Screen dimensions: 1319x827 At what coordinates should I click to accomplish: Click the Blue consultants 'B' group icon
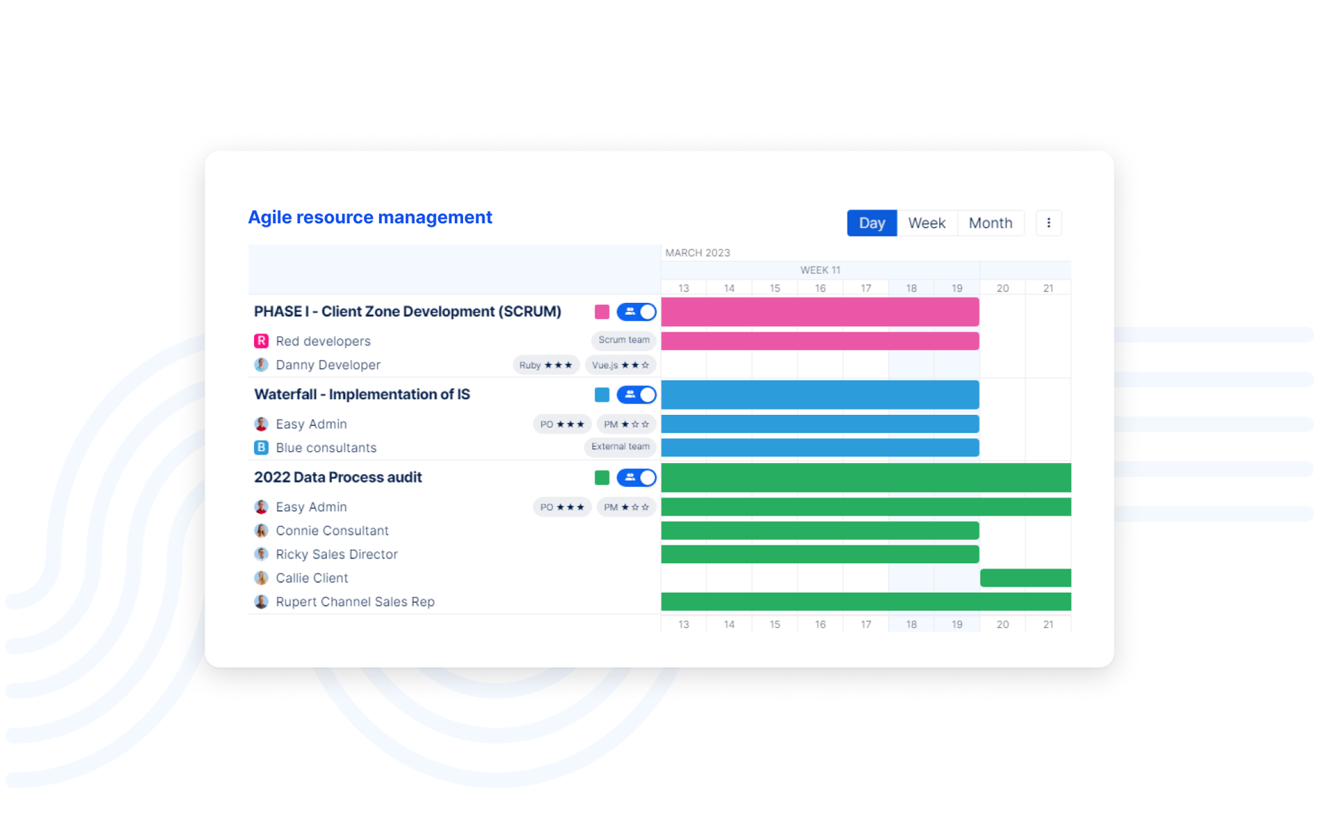click(x=261, y=448)
